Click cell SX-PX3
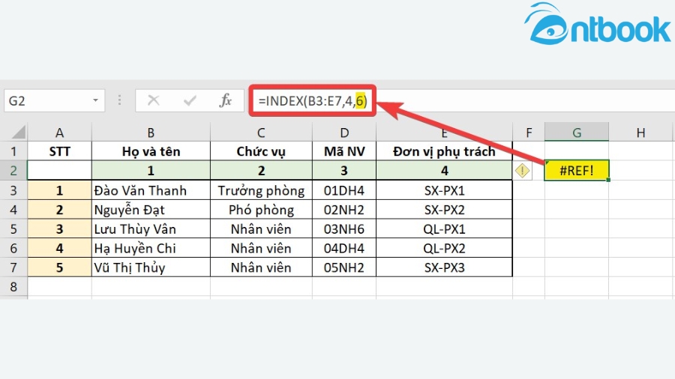This screenshot has height=379, width=675. [444, 267]
